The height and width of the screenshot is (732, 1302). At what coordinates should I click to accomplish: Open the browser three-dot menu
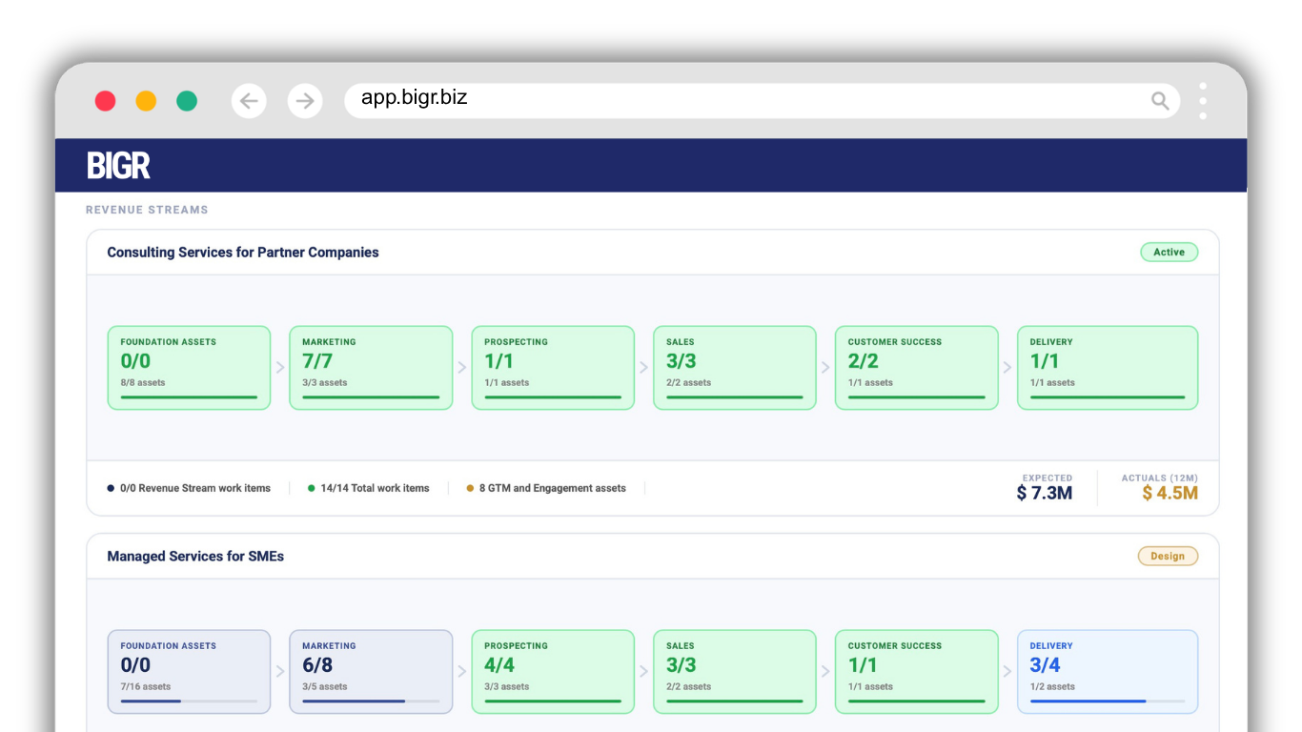1203,101
